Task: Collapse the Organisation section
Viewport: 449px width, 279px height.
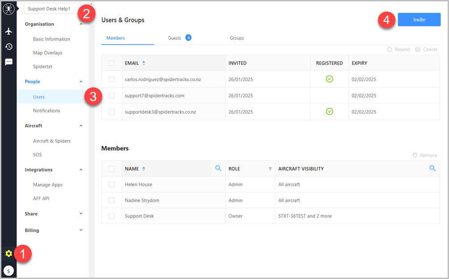Action: (x=81, y=24)
